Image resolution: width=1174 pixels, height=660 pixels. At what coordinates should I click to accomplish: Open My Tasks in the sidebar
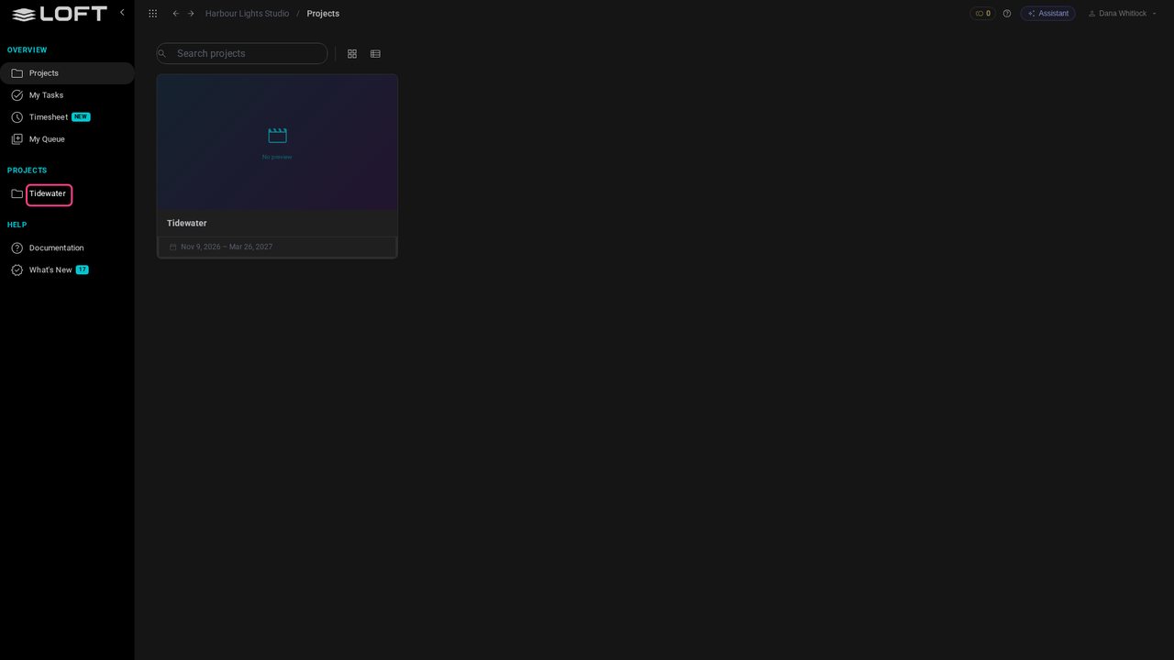click(x=67, y=95)
